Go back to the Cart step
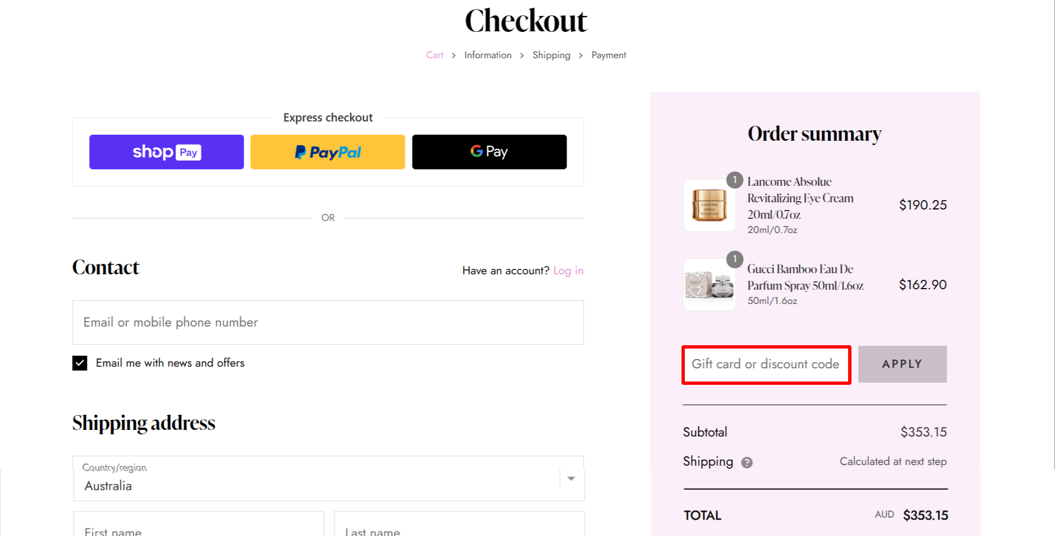This screenshot has height=536, width=1055. tap(434, 55)
